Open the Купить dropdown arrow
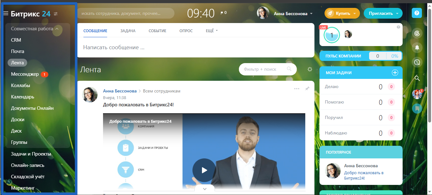432x195 pixels. (x=355, y=14)
